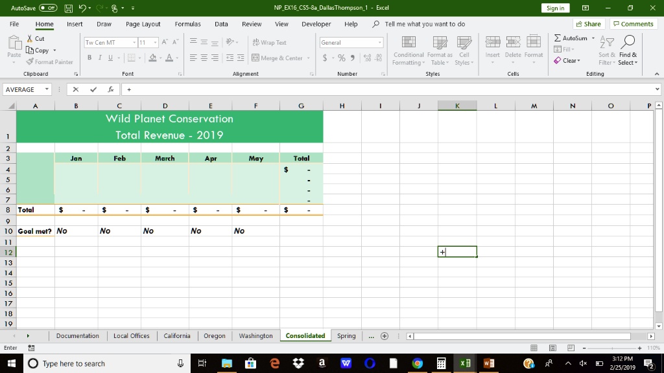Click Increase Font Size icon
664x373 pixels.
point(165,42)
